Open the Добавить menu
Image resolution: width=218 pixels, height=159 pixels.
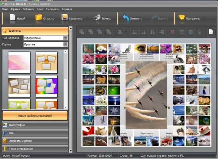[29, 9]
